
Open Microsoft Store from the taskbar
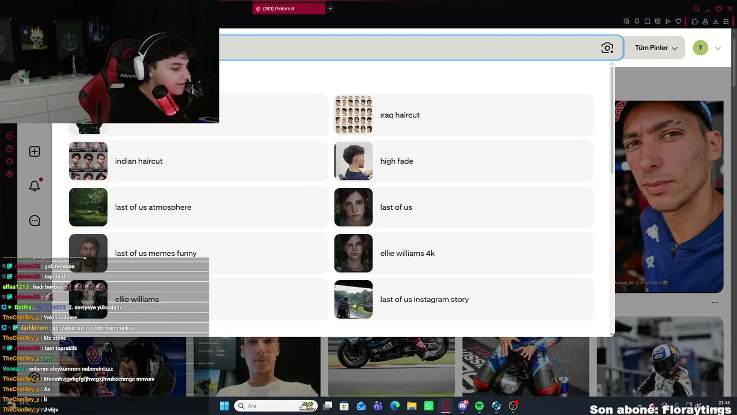[344, 406]
